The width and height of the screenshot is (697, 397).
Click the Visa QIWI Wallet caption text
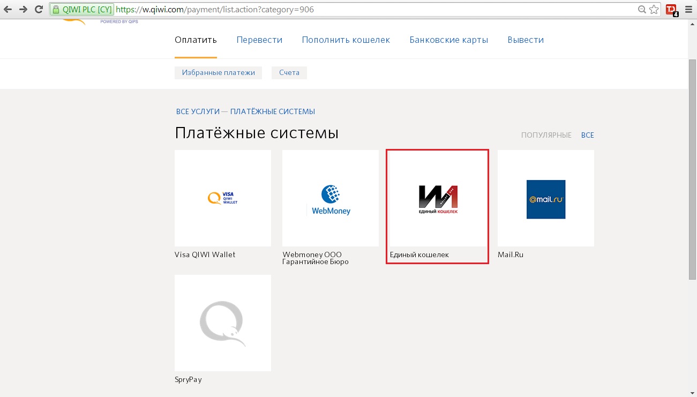click(x=205, y=254)
